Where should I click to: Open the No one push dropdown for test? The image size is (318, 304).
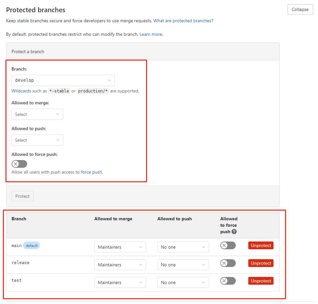point(183,282)
